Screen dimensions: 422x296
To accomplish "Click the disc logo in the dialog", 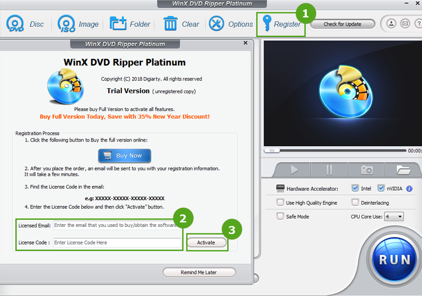I will coord(66,86).
